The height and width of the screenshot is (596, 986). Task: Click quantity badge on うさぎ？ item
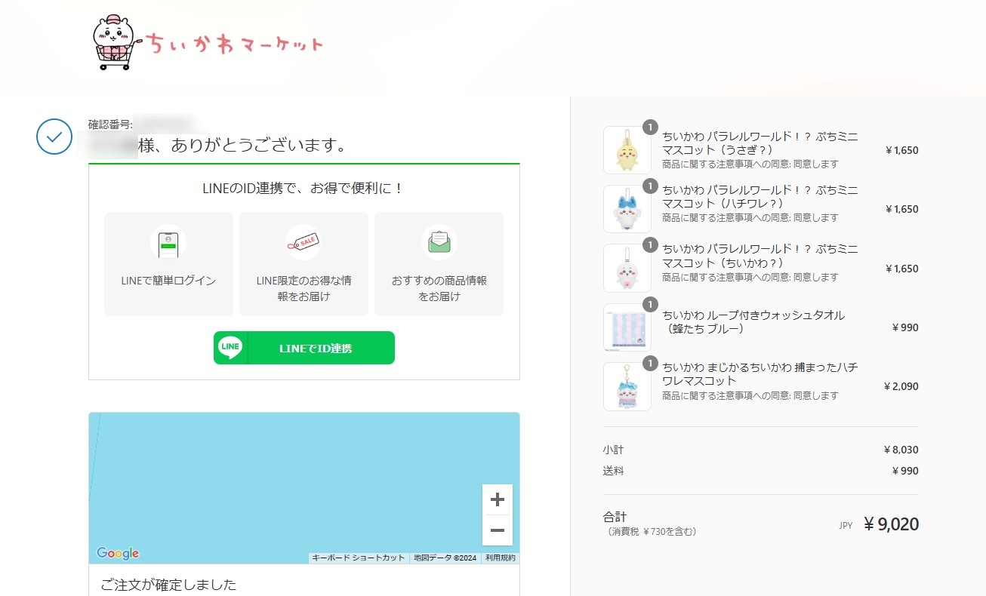tap(650, 127)
